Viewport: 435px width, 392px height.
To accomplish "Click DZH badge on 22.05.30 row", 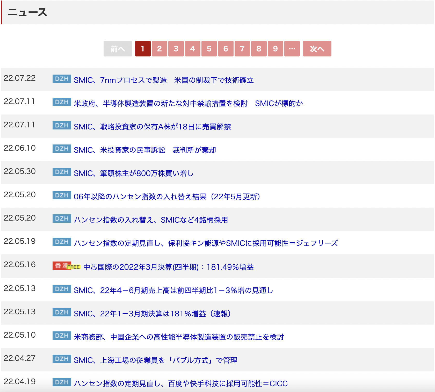I will (x=62, y=172).
